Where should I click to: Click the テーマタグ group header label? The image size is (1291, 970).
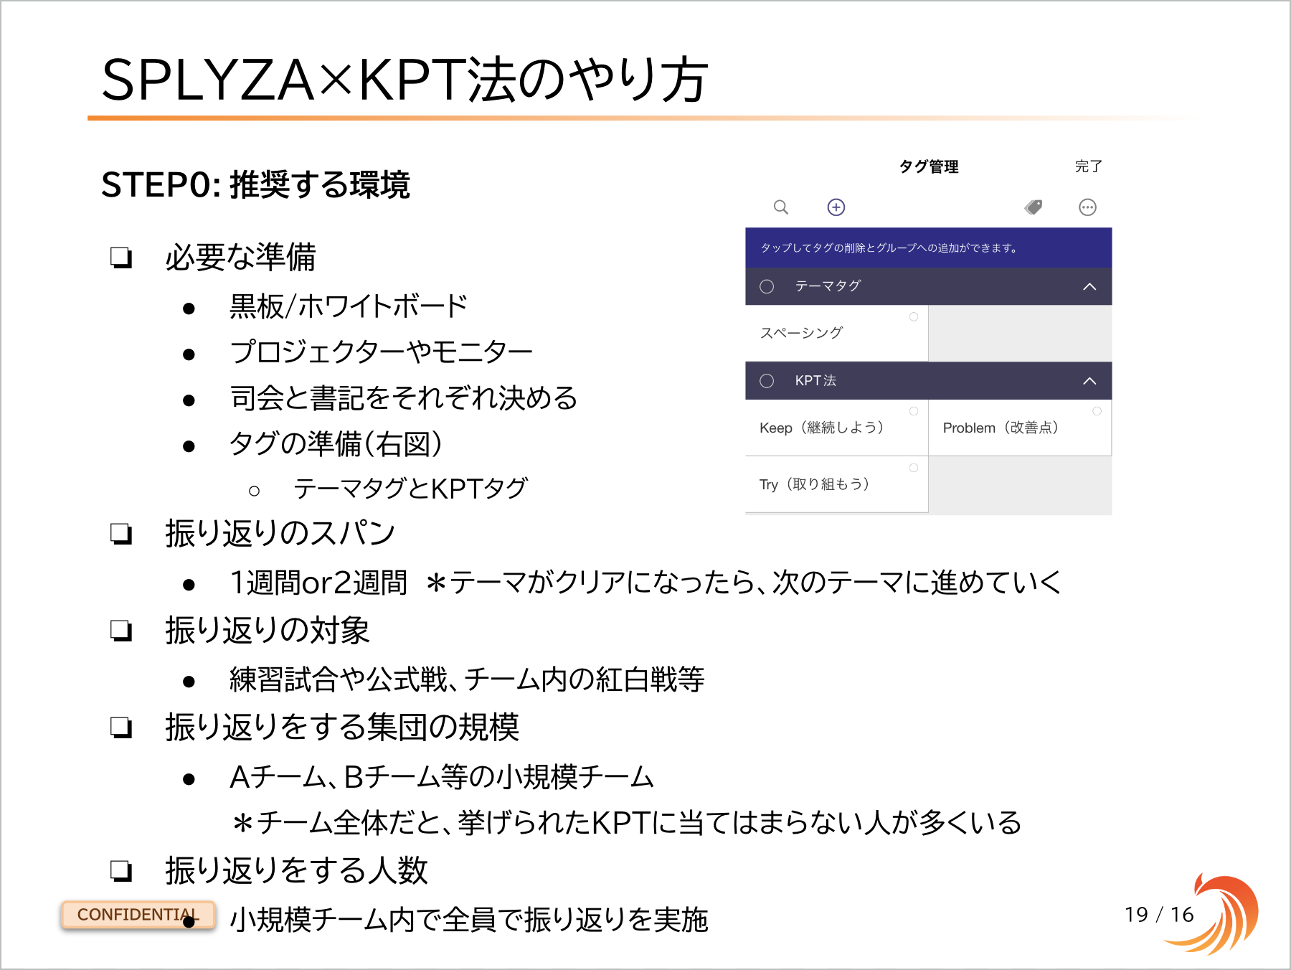[828, 286]
